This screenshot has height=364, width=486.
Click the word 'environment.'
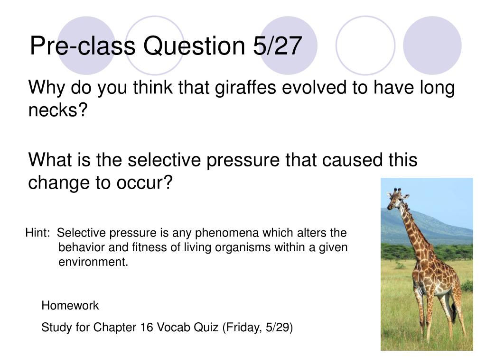point(93,262)
